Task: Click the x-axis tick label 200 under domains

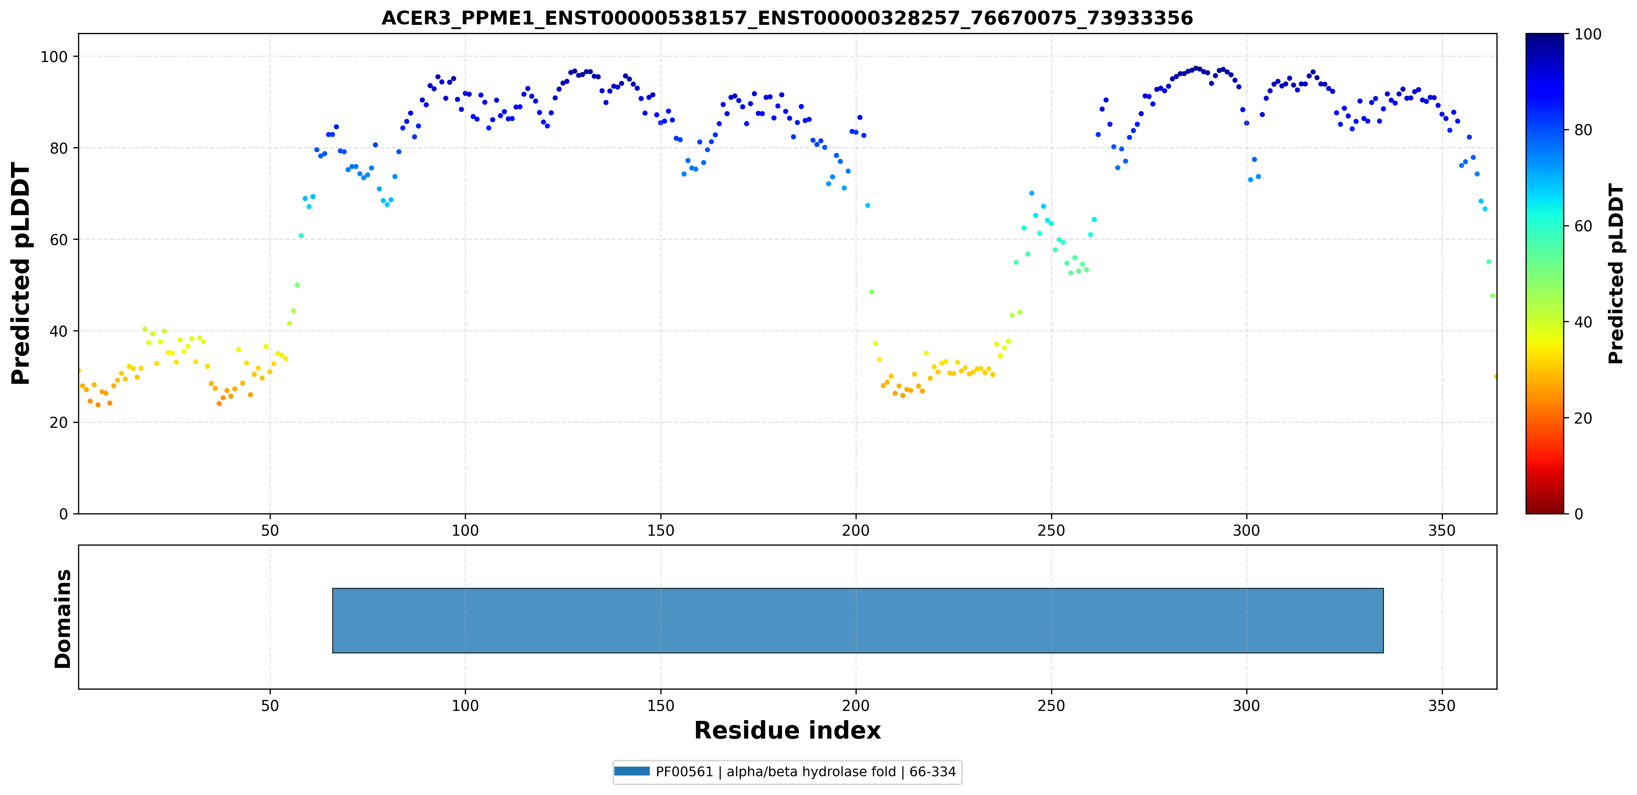Action: point(855,706)
